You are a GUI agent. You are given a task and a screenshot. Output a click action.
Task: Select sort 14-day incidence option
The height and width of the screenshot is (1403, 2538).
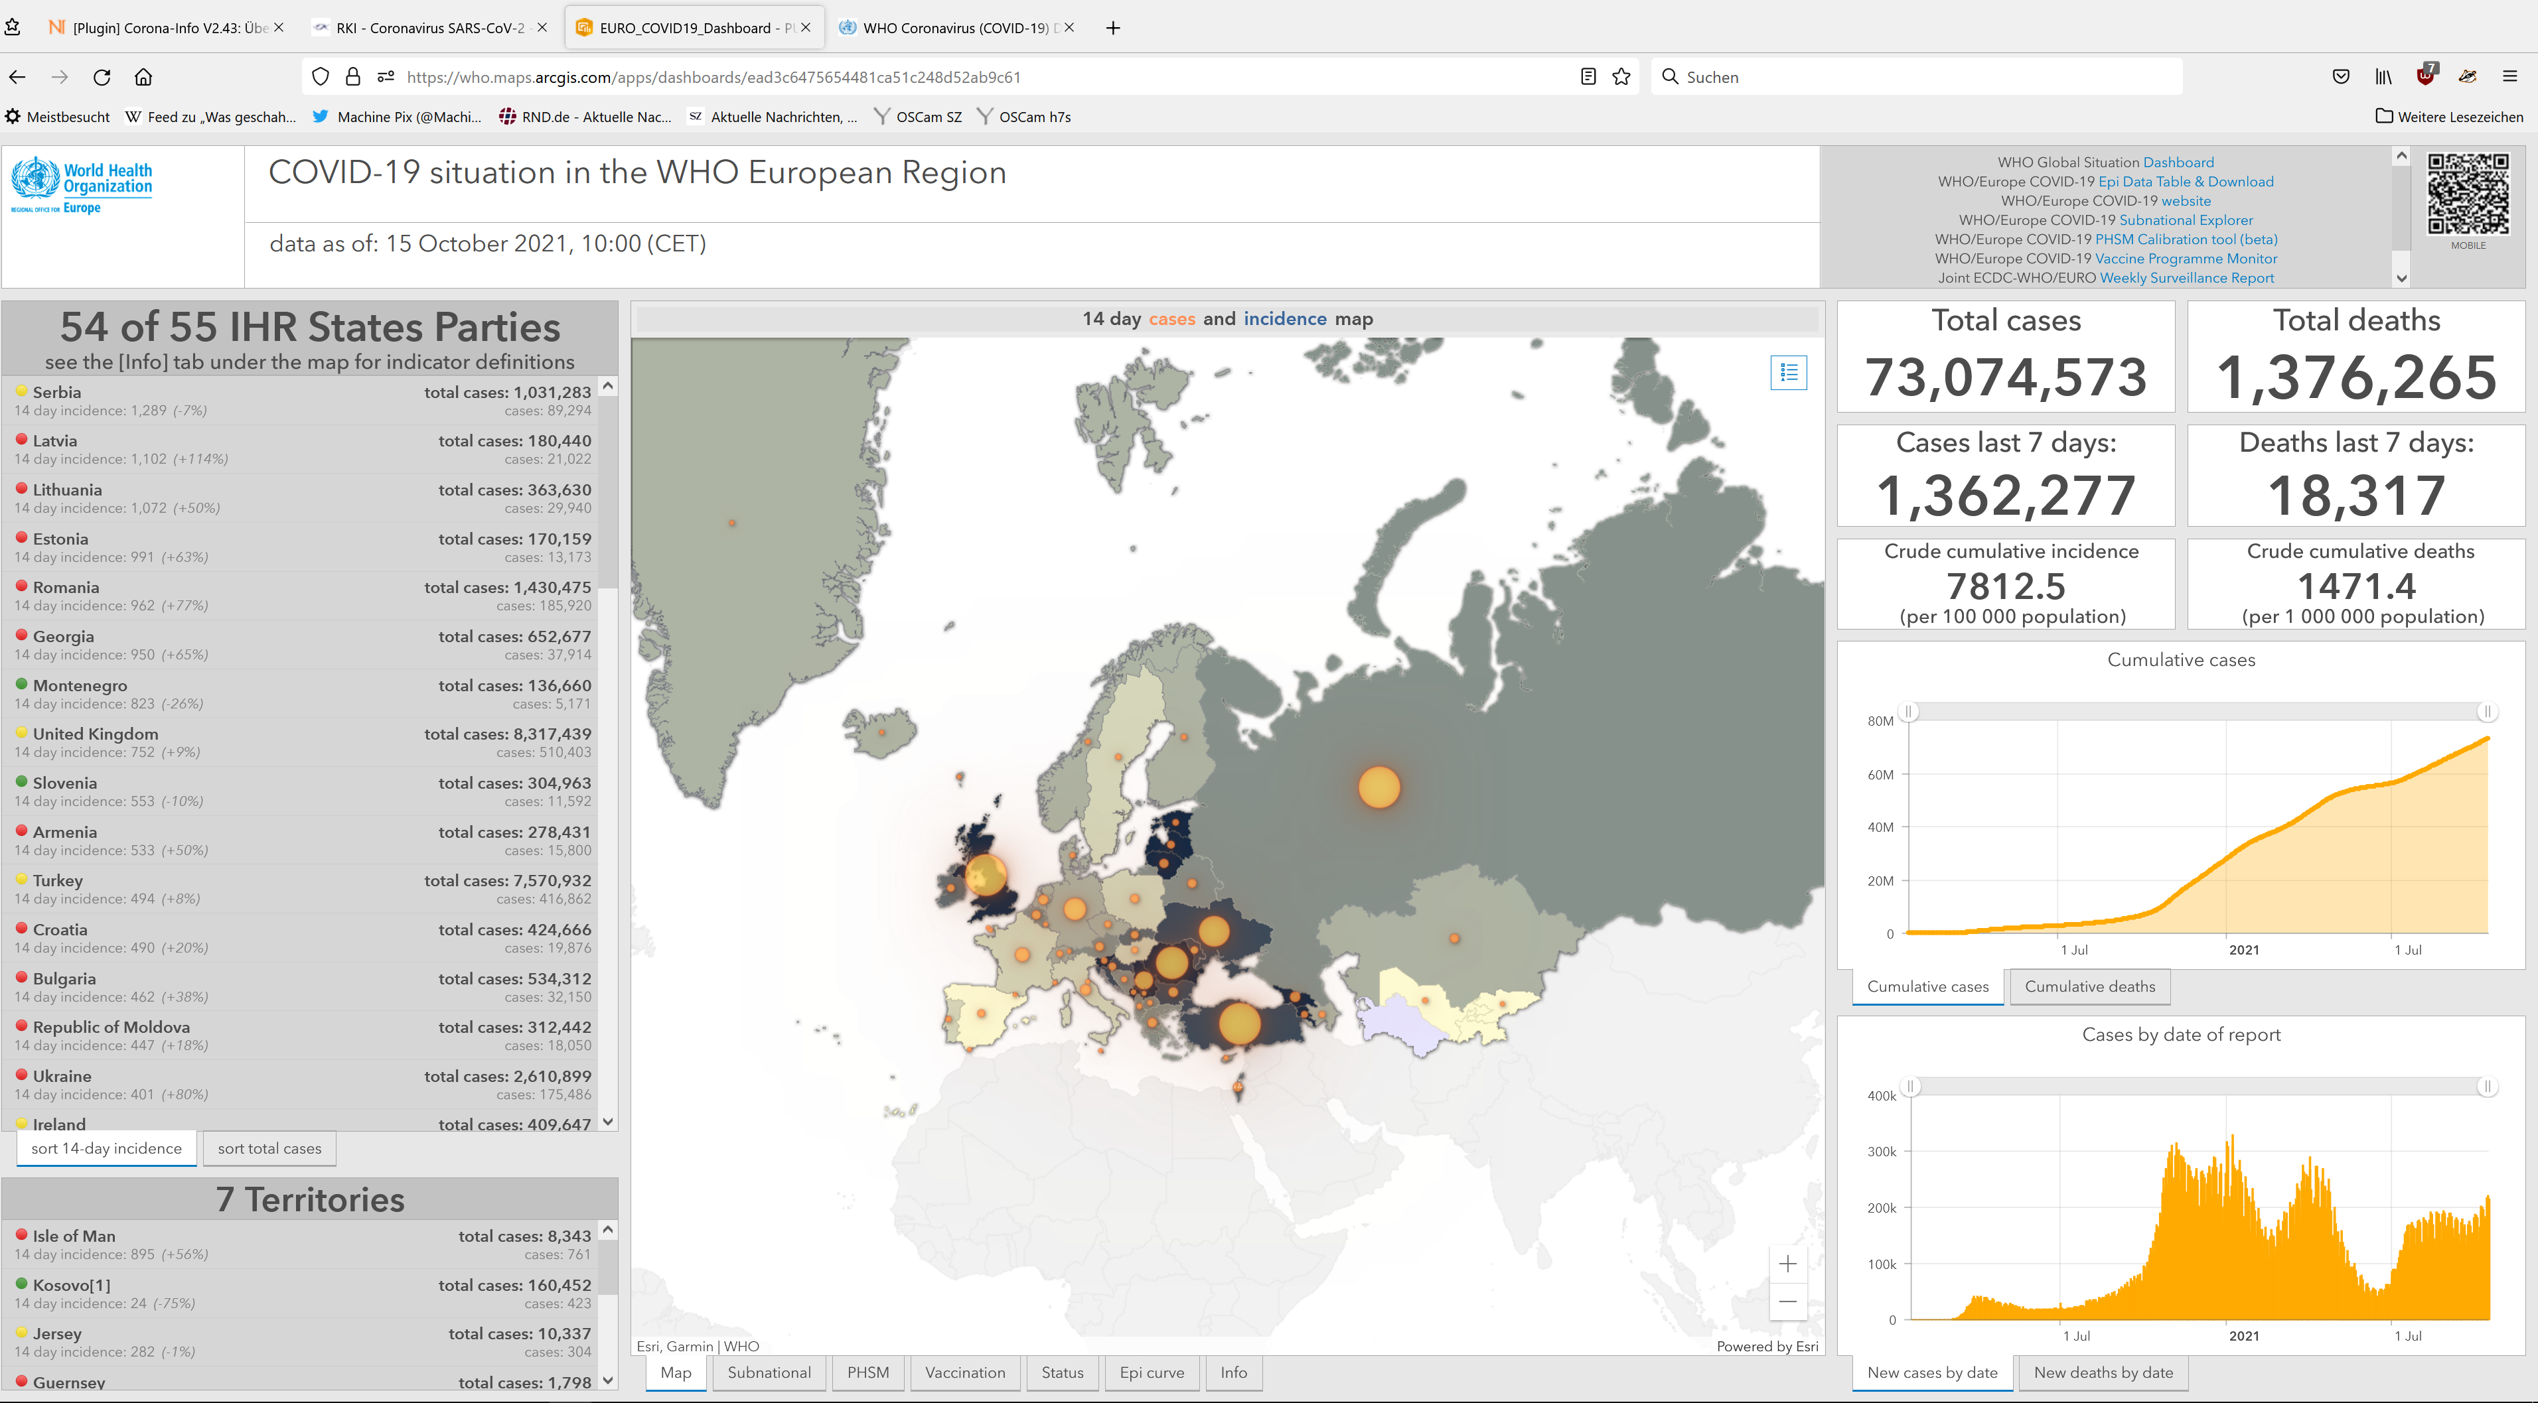tap(106, 1148)
